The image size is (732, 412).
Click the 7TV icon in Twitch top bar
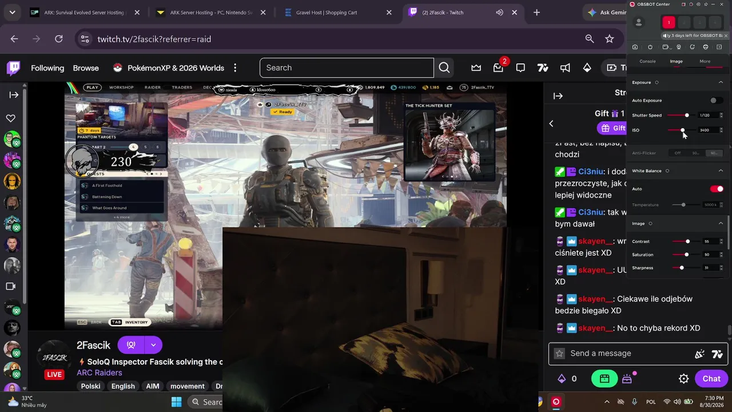coord(543,68)
